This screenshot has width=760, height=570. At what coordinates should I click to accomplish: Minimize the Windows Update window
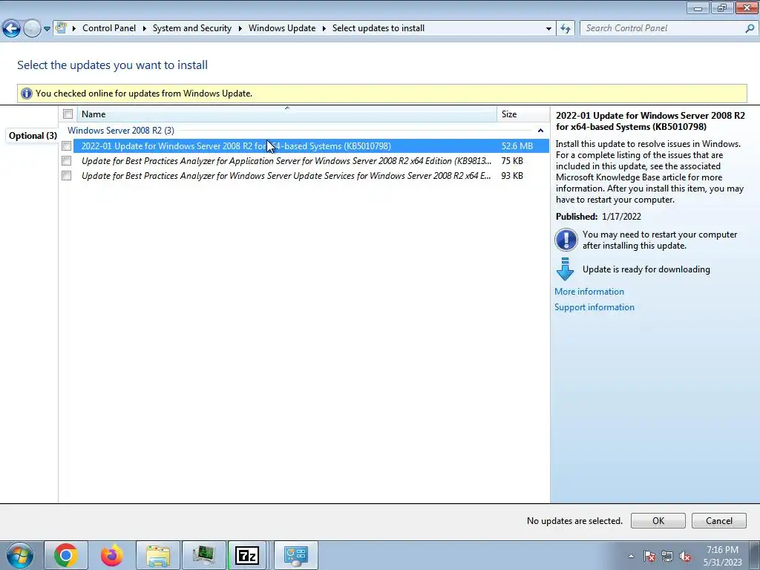tap(698, 8)
